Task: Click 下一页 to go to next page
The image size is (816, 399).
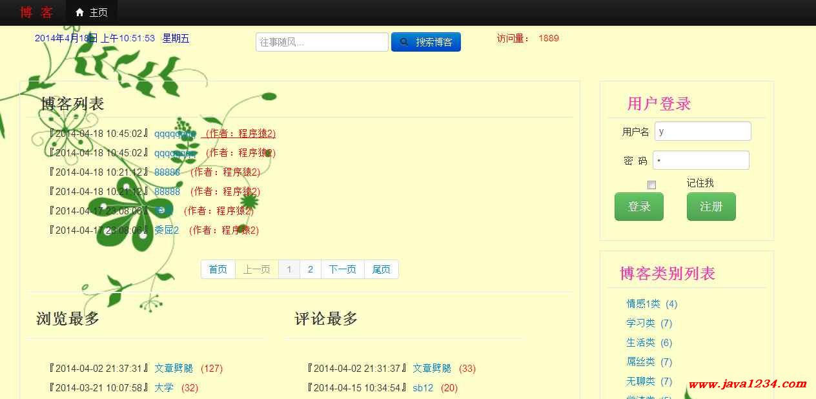Action: 342,269
